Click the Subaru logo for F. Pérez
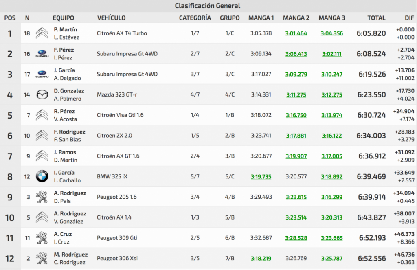The width and height of the screenshot is (417, 270). pyautogui.click(x=42, y=54)
